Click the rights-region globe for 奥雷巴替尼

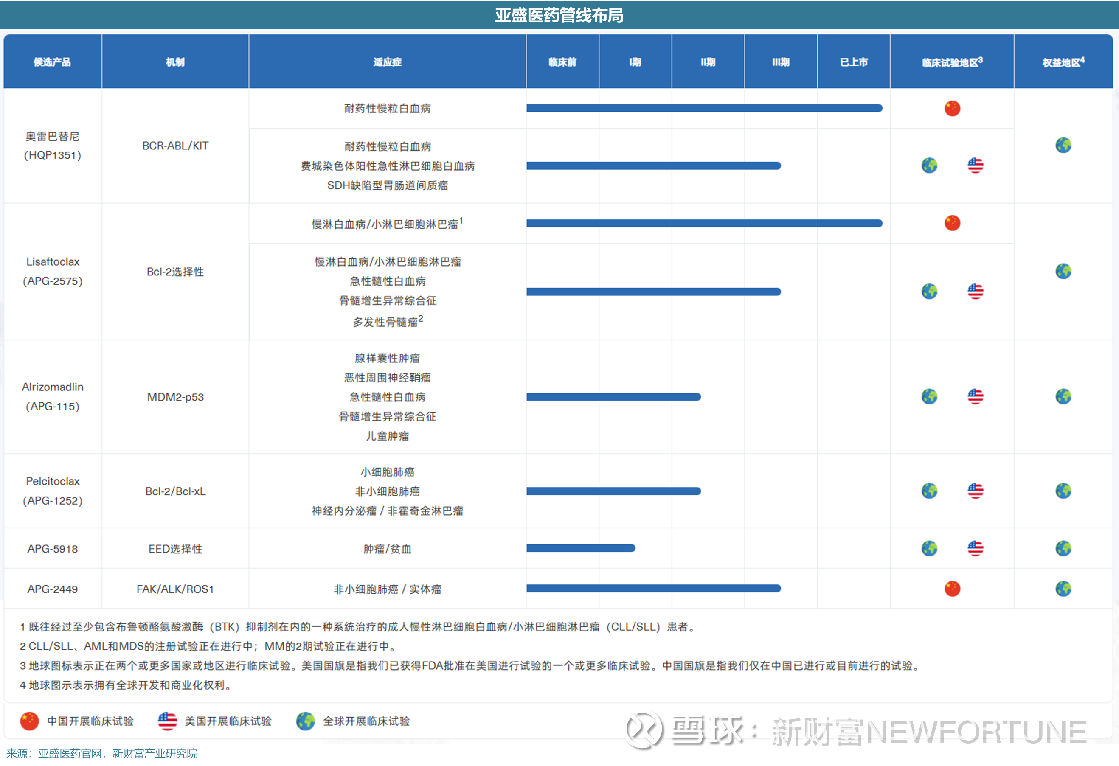[x=1063, y=145]
